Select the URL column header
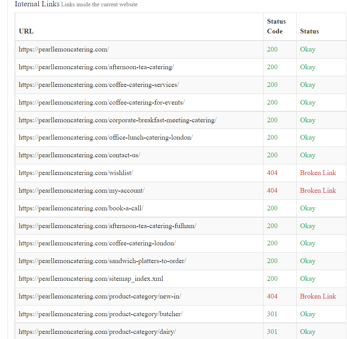This screenshot has width=347, height=339. pos(26,31)
